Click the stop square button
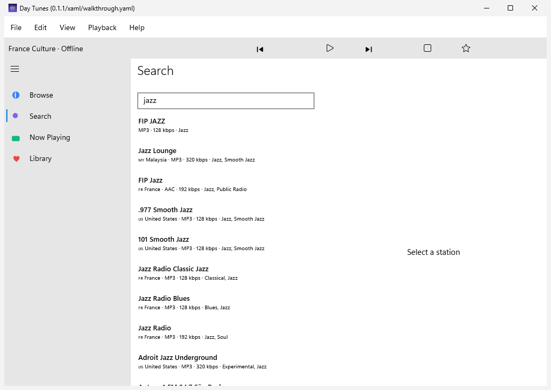551x390 pixels. [x=427, y=48]
